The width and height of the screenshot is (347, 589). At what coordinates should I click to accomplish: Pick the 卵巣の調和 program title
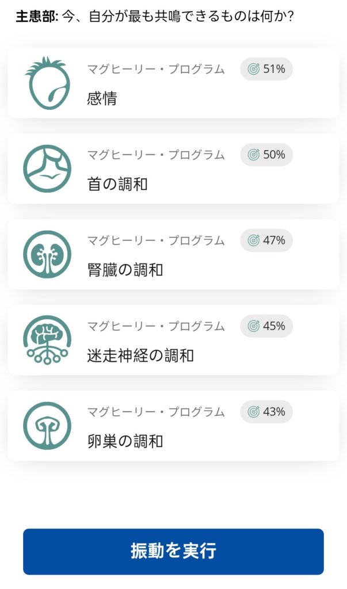click(x=125, y=441)
